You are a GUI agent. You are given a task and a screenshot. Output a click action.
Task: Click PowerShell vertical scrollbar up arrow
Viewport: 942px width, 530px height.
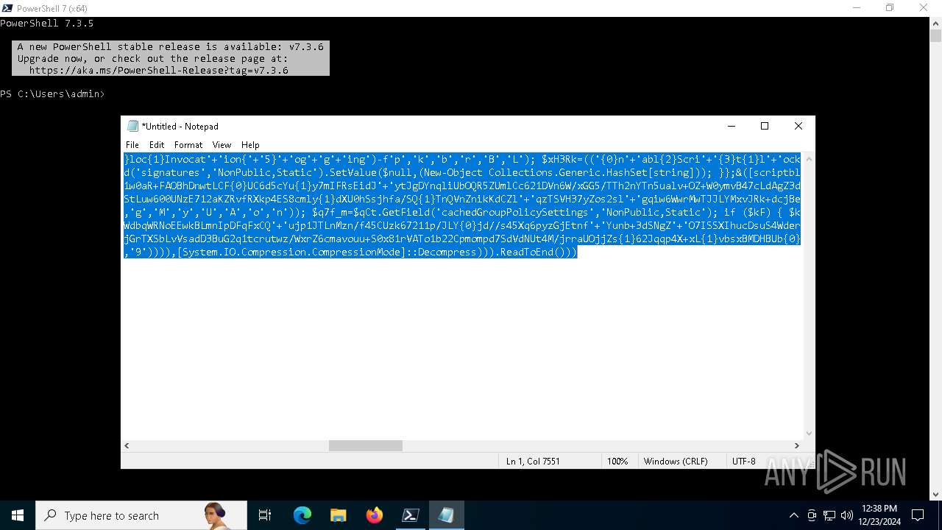tap(935, 22)
